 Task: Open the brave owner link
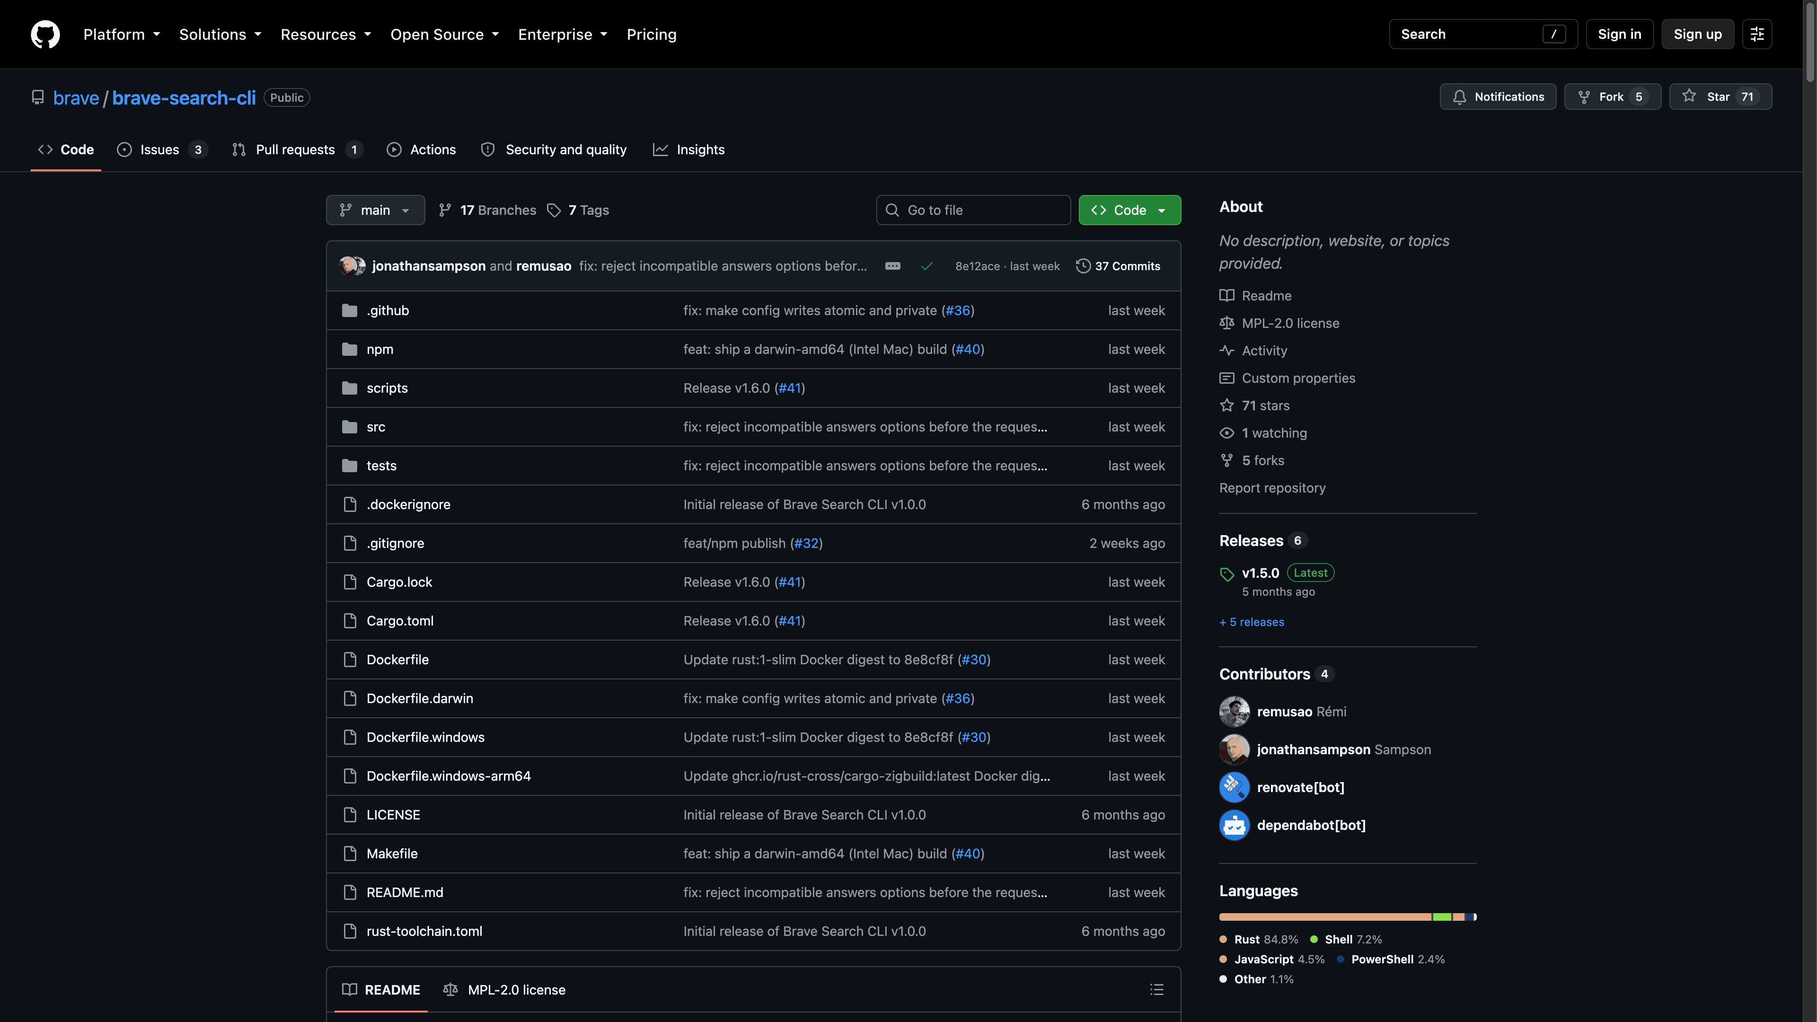76,97
